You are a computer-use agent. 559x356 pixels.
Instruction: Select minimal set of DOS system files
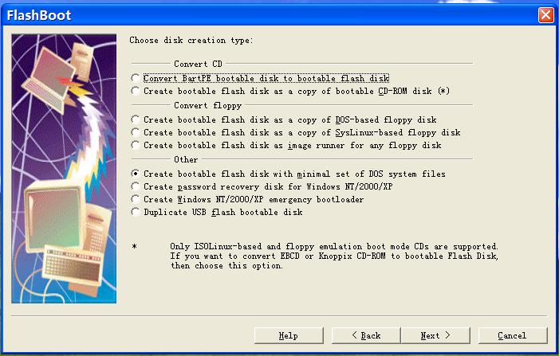(x=136, y=174)
